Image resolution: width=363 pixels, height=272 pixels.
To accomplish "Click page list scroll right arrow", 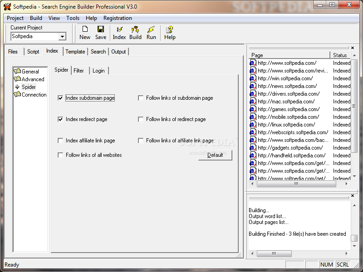I will 346,184.
